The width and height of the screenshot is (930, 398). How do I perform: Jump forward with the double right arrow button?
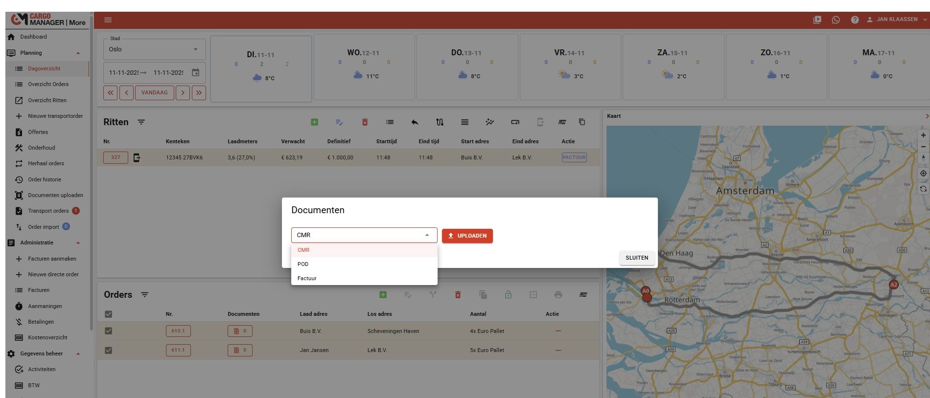tap(199, 92)
